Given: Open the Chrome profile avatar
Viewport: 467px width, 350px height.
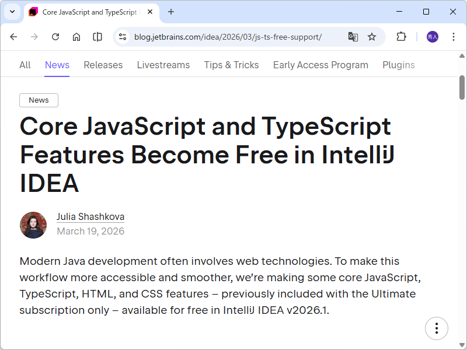Looking at the screenshot, I should [x=433, y=37].
